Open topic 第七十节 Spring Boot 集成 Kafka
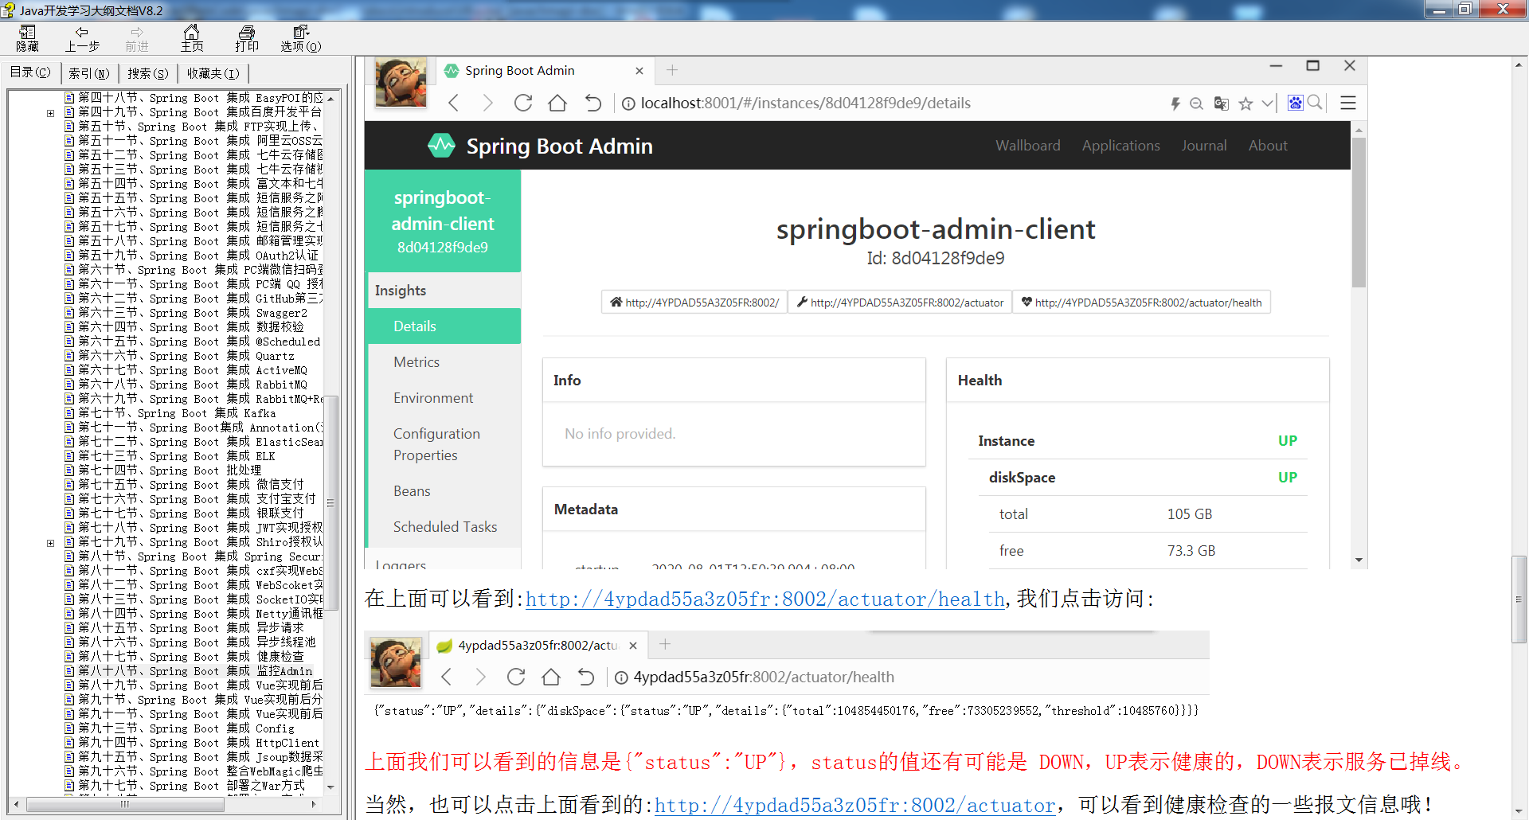The width and height of the screenshot is (1529, 820). (x=177, y=413)
